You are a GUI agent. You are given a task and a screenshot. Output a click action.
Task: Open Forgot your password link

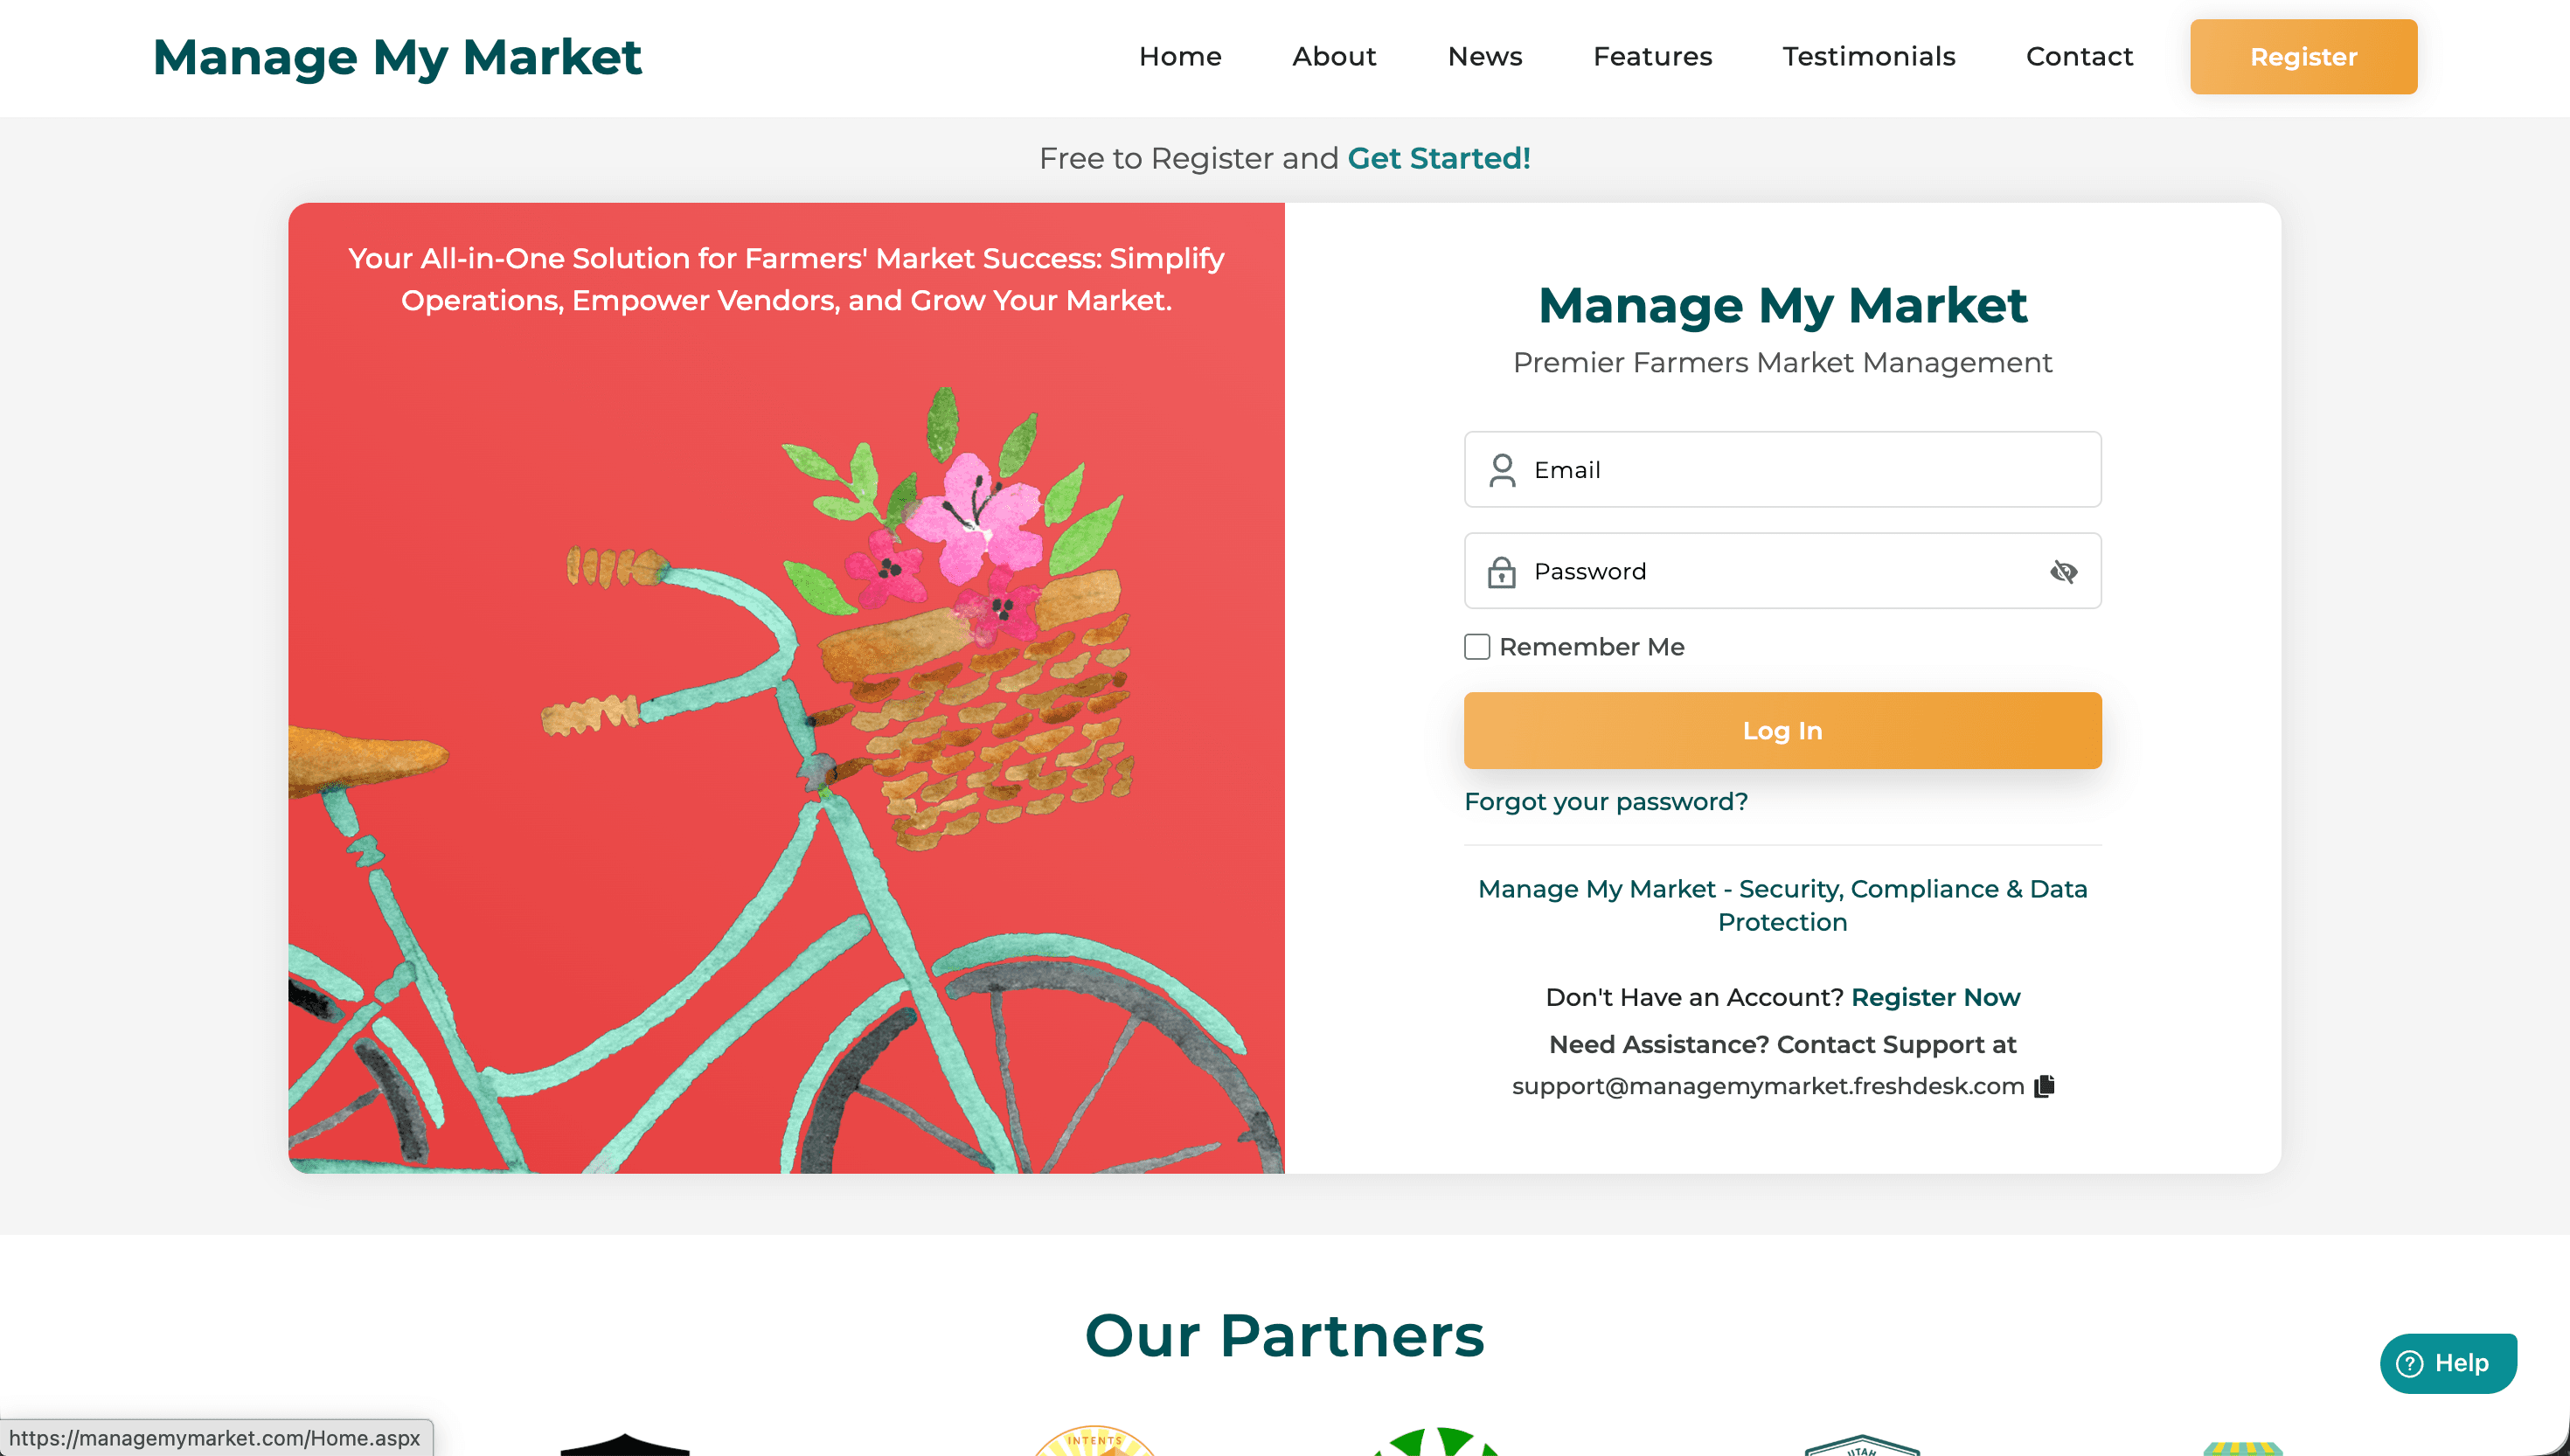[x=1606, y=801]
